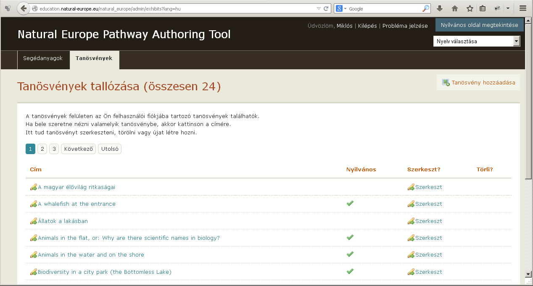Open the search engine selector dropdown
Image resolution: width=533 pixels, height=286 pixels.
tap(341, 8)
